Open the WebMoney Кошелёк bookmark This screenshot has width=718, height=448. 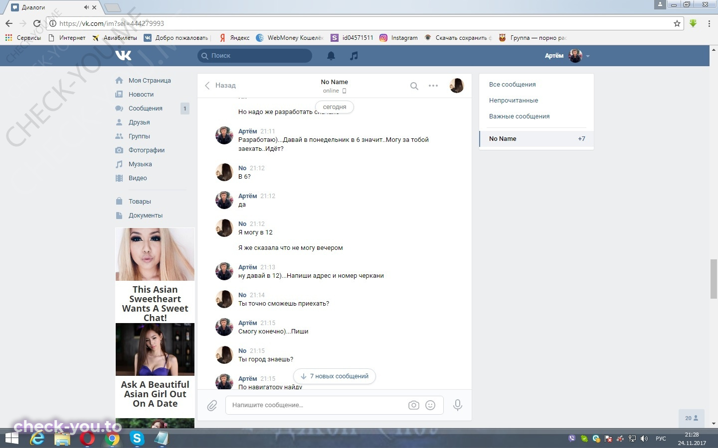(x=290, y=38)
